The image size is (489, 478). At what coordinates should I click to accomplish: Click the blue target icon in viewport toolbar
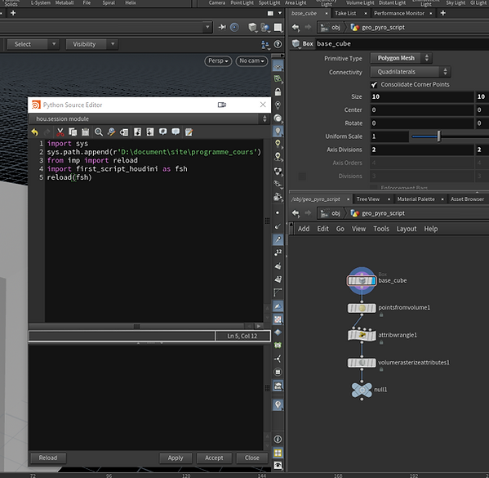[x=234, y=28]
